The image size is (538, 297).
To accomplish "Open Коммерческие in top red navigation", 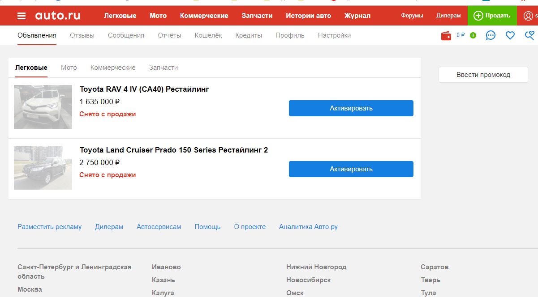I will tap(204, 16).
